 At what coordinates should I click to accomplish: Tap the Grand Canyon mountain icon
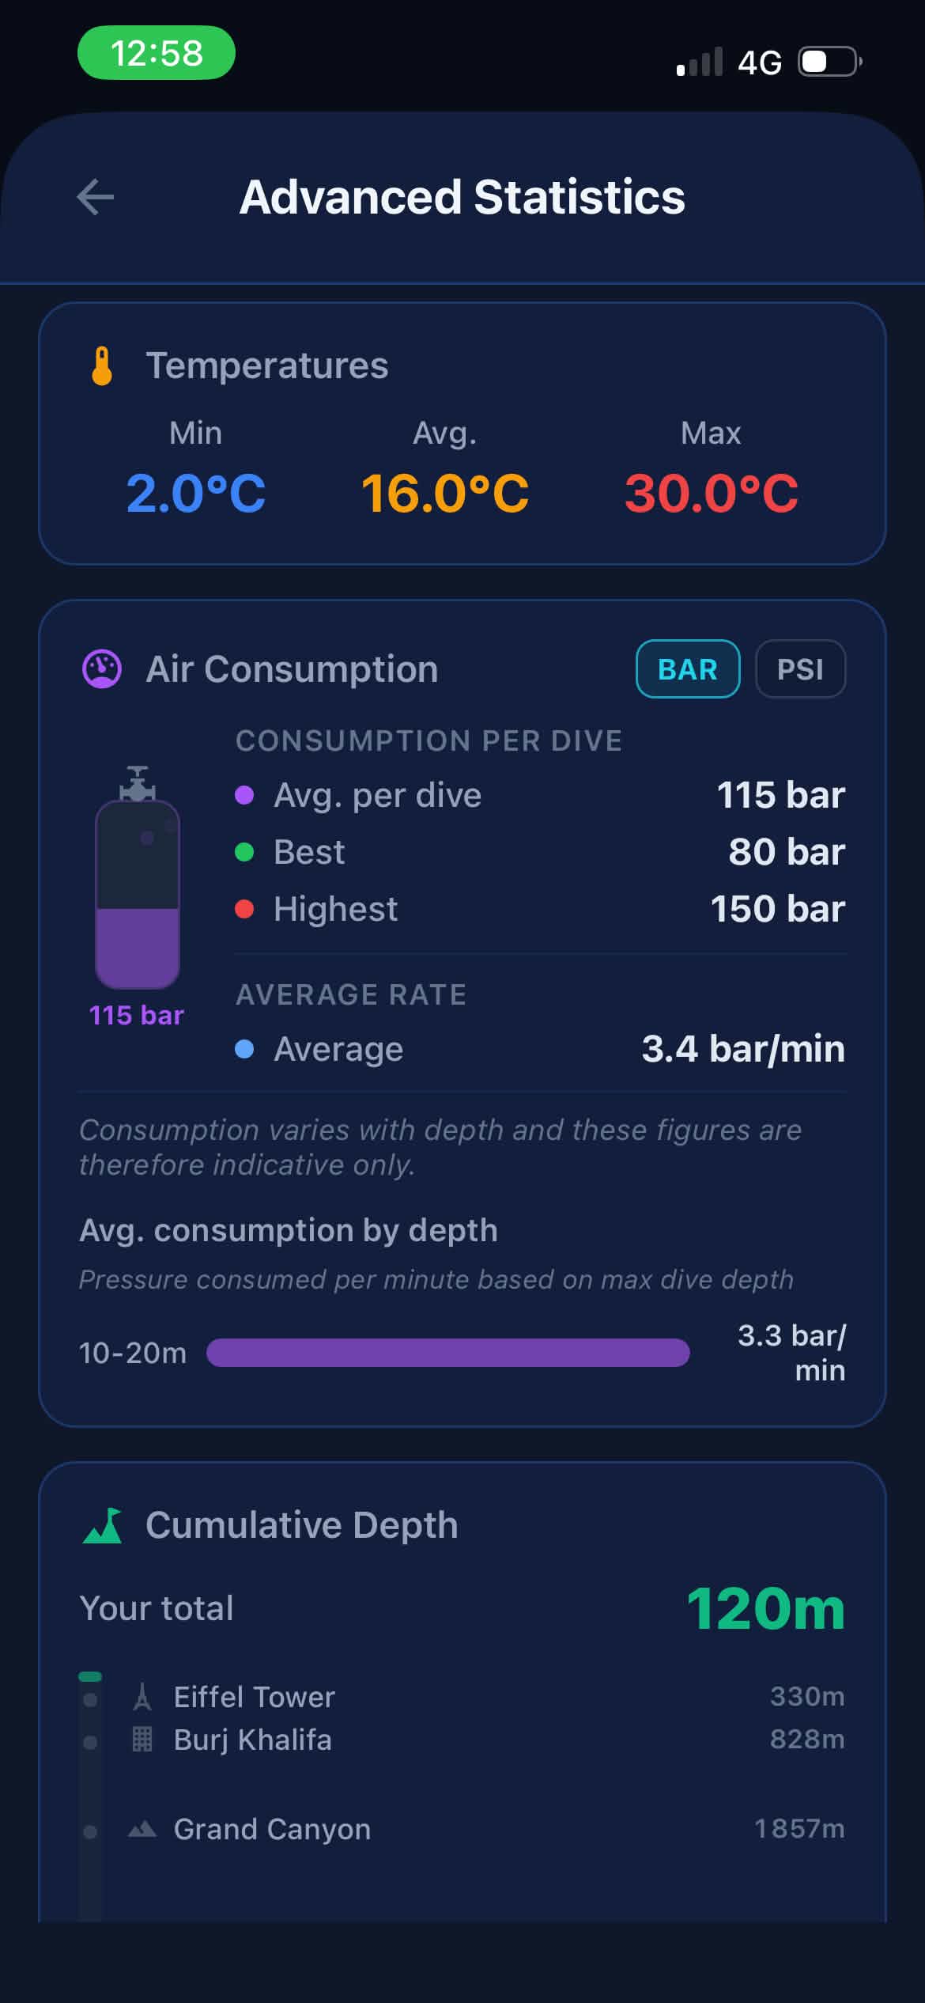pos(142,1829)
